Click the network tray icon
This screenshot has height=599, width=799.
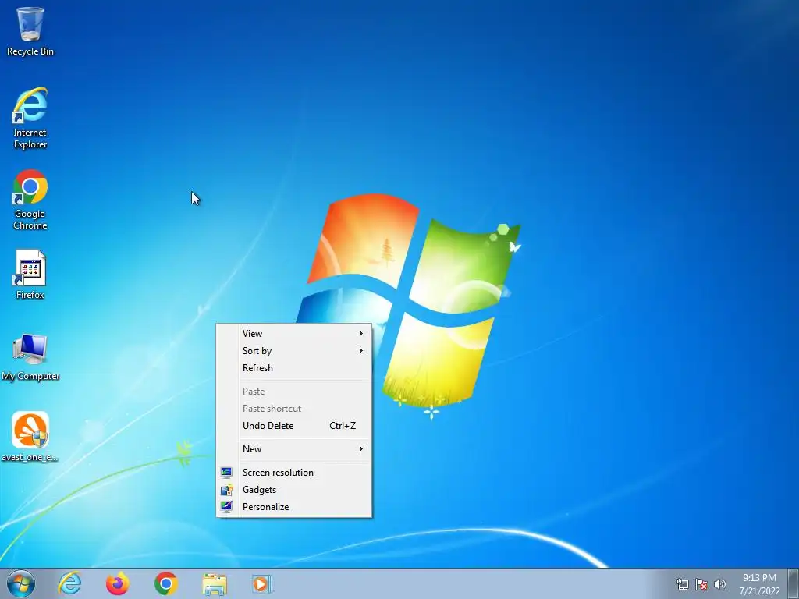tap(682, 584)
